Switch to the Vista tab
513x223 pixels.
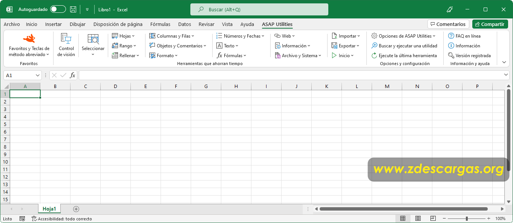coord(227,24)
